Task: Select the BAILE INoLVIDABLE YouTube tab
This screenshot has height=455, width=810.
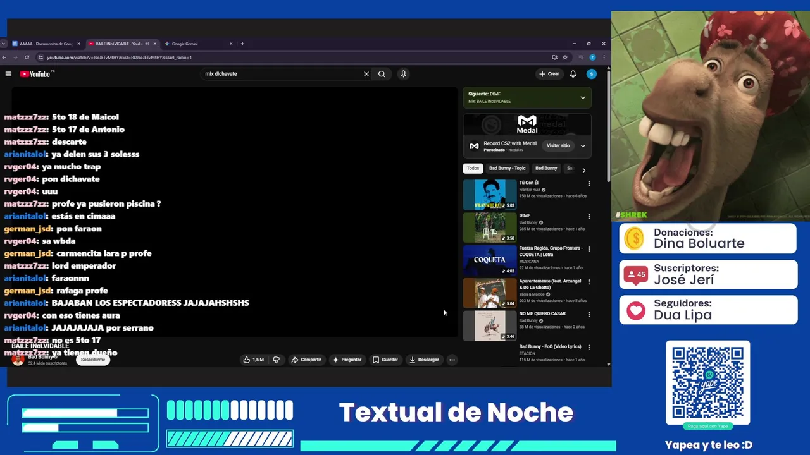Action: (x=118, y=44)
